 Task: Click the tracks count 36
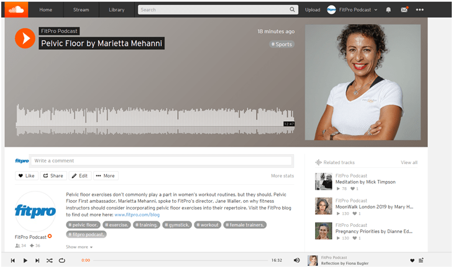click(x=35, y=246)
